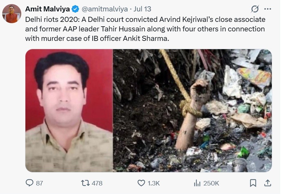
Task: Open the portrait photo with red background
Action: pyautogui.click(x=69, y=111)
